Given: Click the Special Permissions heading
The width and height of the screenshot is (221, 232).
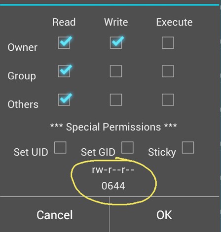Looking at the screenshot, I should tap(113, 127).
